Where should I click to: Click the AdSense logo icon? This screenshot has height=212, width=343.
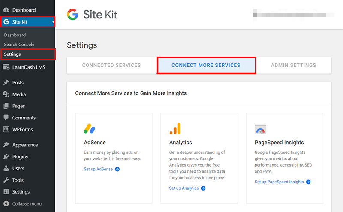[90, 128]
